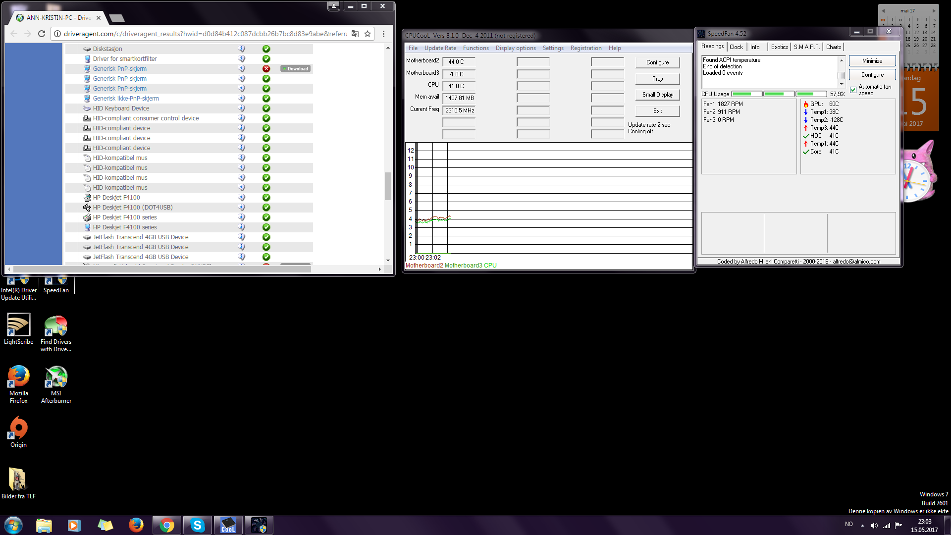951x535 pixels.
Task: Open Mozilla Firefox desktop shortcut
Action: 18,385
